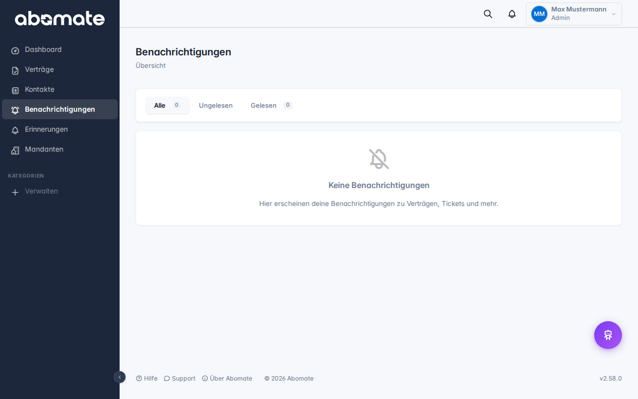638x399 pixels.
Task: Expand the Verwalten category
Action: pos(41,192)
